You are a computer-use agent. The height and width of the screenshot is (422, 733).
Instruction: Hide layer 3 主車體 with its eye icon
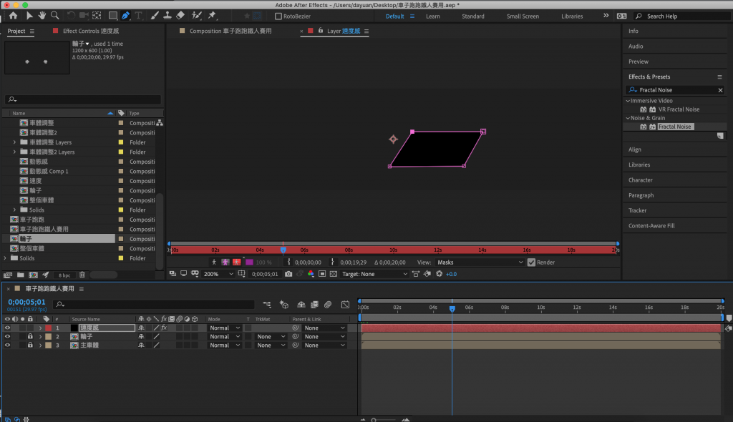pos(7,345)
